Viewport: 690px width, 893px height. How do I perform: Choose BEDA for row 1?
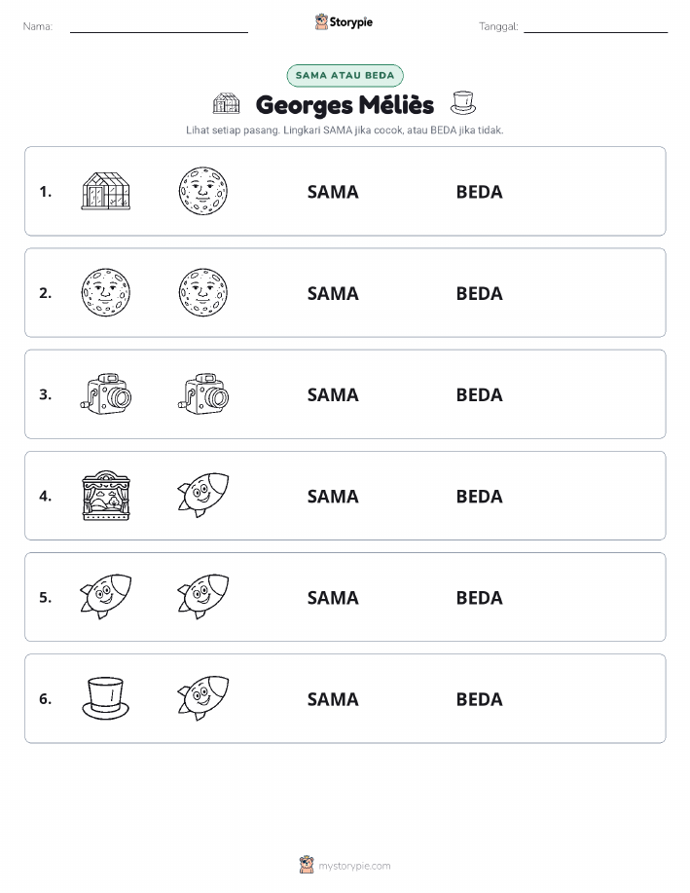[480, 192]
